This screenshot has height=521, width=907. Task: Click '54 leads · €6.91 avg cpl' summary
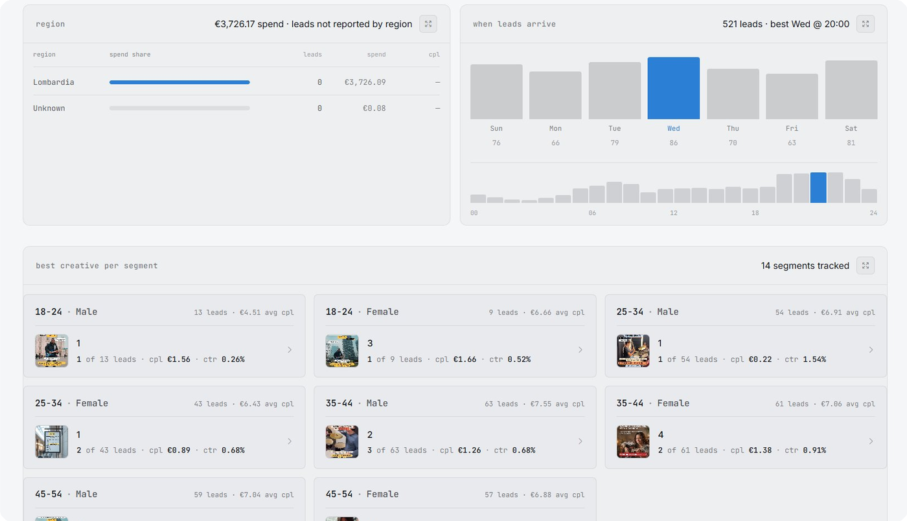click(825, 312)
